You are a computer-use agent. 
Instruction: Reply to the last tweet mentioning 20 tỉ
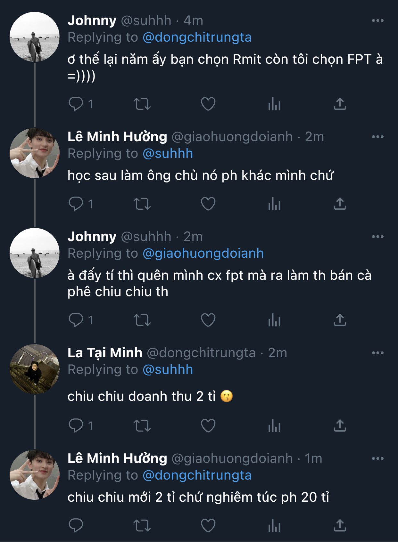(x=76, y=525)
